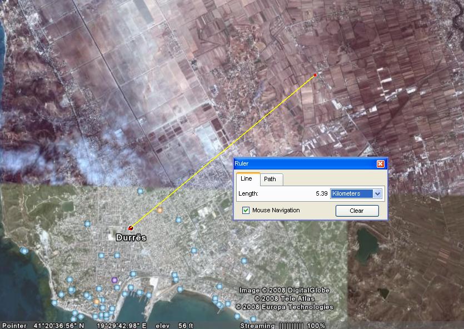Click the arrow on the length units combo box
464x329 pixels.
pyautogui.click(x=377, y=193)
